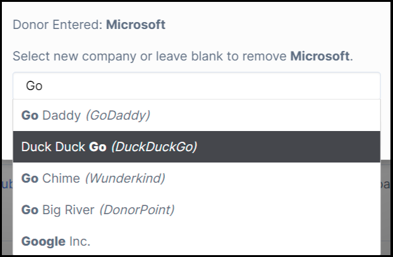Viewport: 393px width, 257px height.
Task: Click bold "Microsoft" in the instruction line
Action: point(320,56)
